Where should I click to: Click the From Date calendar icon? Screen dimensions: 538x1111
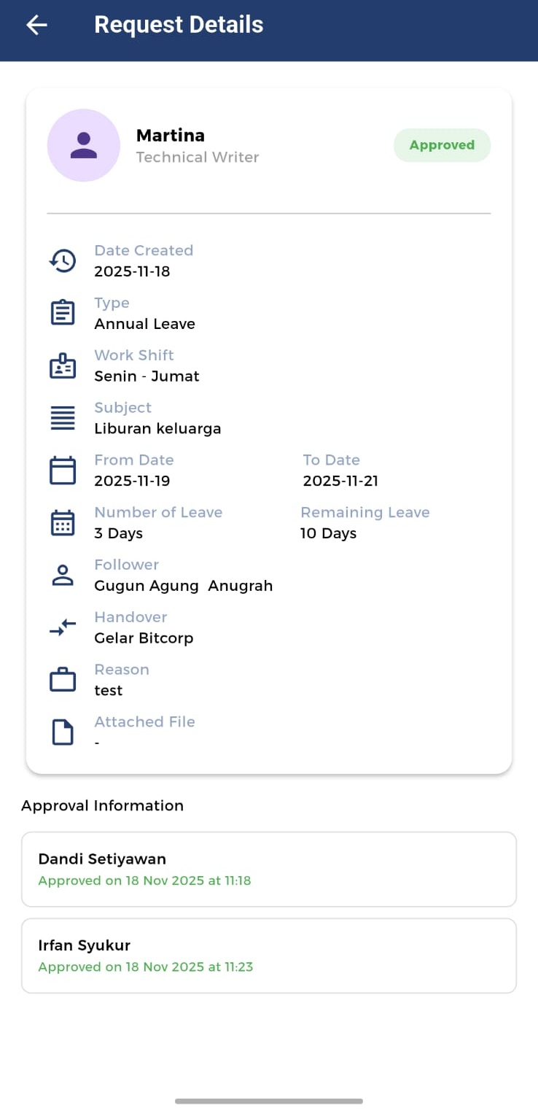click(63, 471)
